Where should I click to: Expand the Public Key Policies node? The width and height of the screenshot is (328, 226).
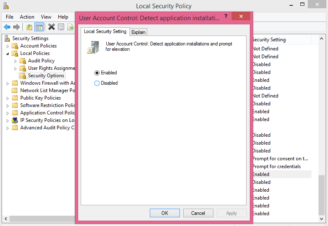click(x=7, y=98)
